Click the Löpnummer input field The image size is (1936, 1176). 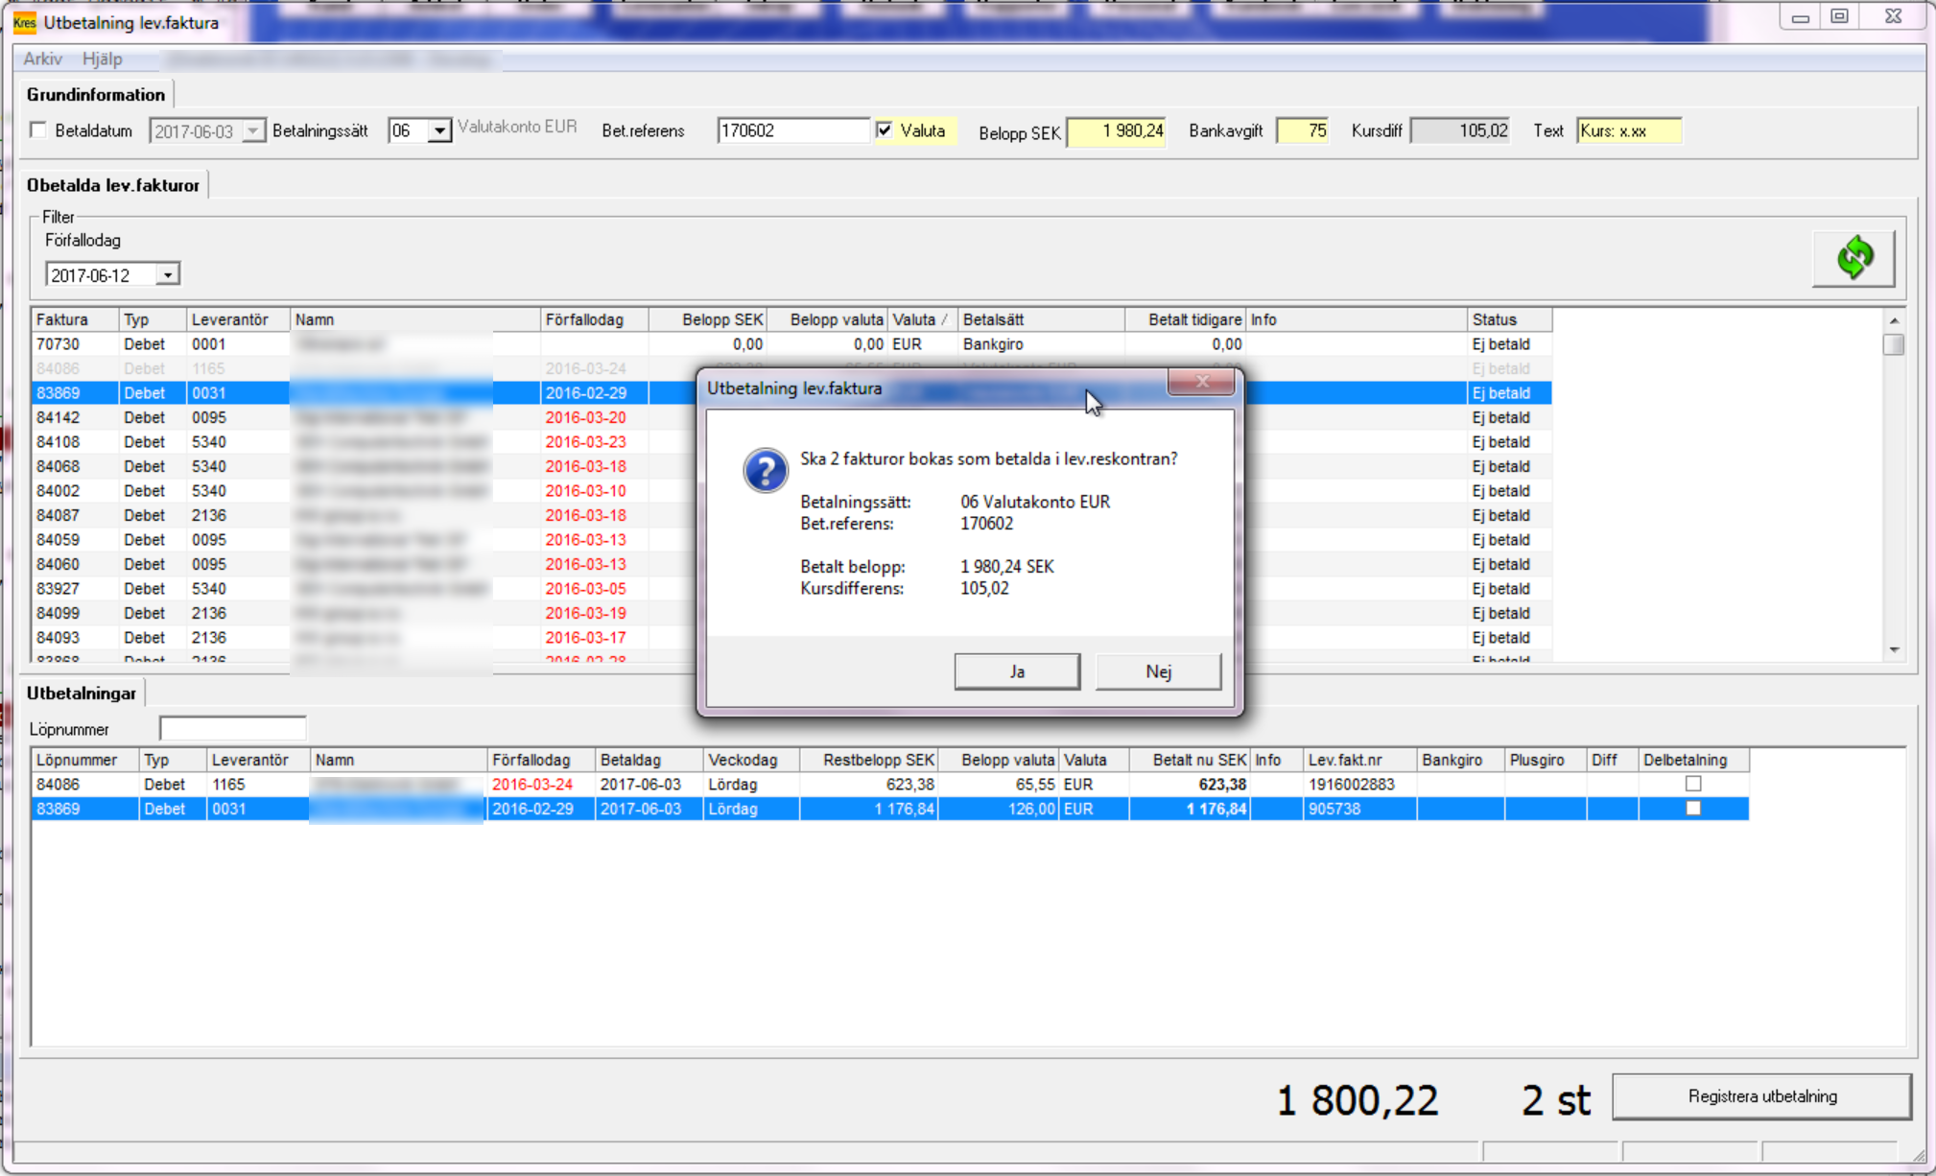point(232,729)
